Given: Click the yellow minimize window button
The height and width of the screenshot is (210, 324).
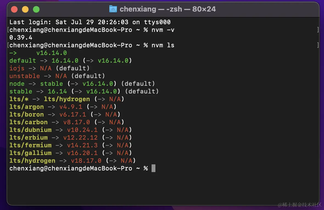Looking at the screenshot, I should click(x=25, y=9).
